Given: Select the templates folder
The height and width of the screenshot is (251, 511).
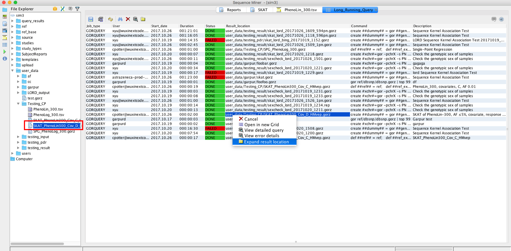Looking at the screenshot, I should pyautogui.click(x=30, y=60).
